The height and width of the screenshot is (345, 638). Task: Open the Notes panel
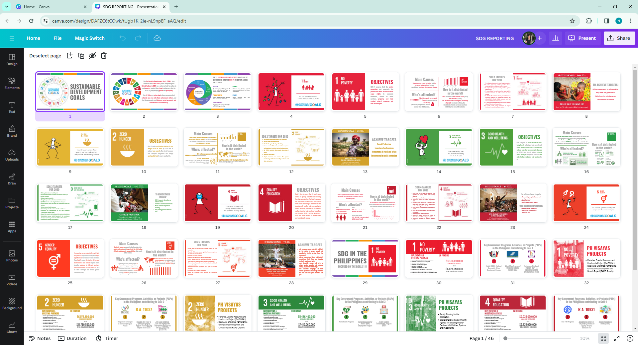click(40, 338)
